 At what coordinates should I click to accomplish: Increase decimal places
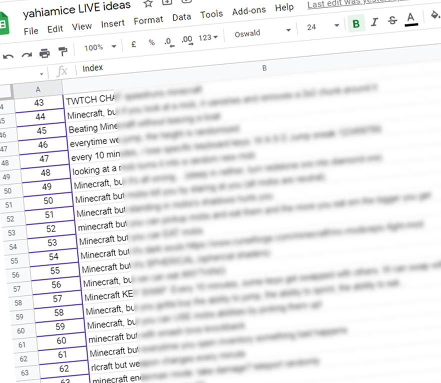(188, 39)
